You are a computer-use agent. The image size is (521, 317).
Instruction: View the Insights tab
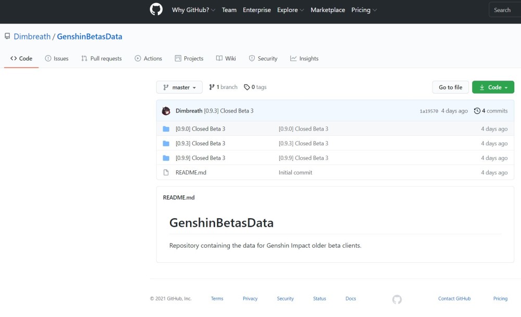tap(304, 58)
